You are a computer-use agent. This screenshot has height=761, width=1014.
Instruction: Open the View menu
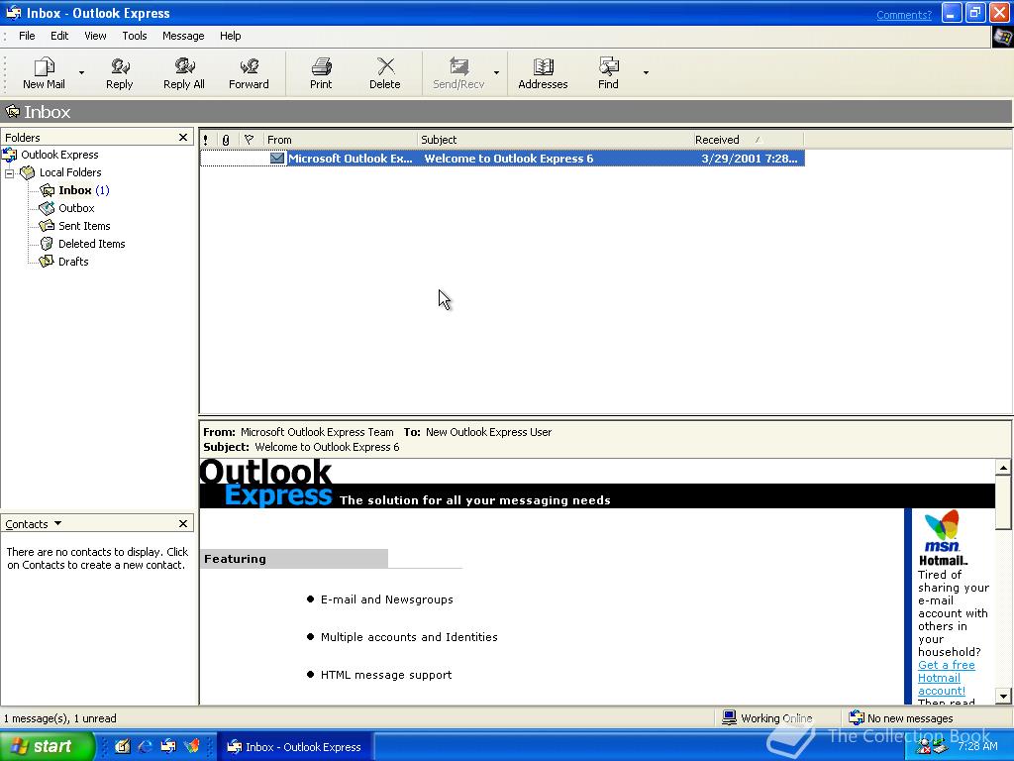95,36
